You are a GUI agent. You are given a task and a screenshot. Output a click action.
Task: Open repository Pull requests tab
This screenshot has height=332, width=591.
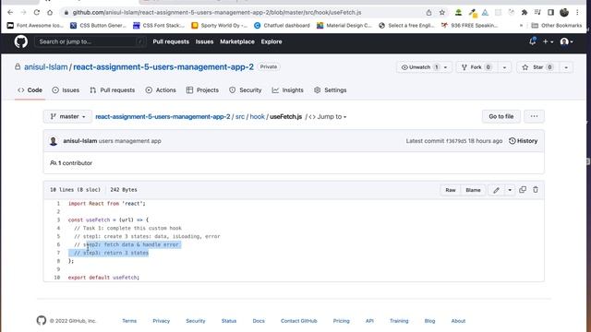click(112, 90)
